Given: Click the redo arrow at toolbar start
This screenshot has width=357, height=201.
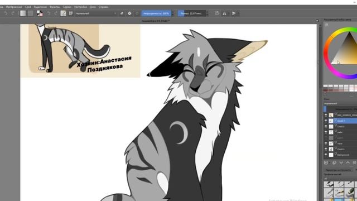Looking at the screenshot, I should point(13,13).
